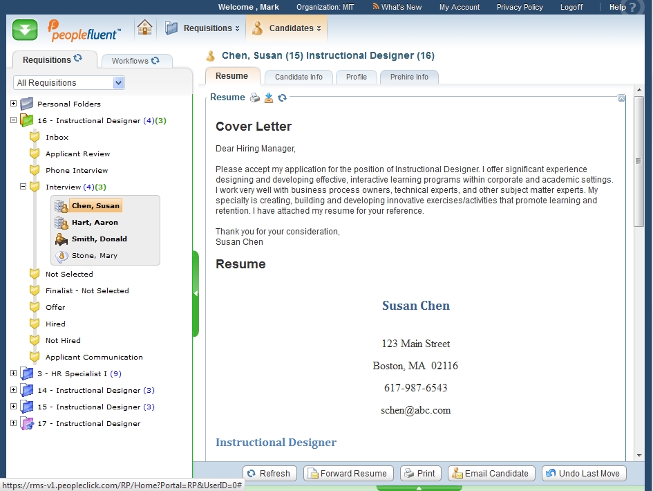653x491 pixels.
Task: Collapse the Interview folder node
Action: 23,187
